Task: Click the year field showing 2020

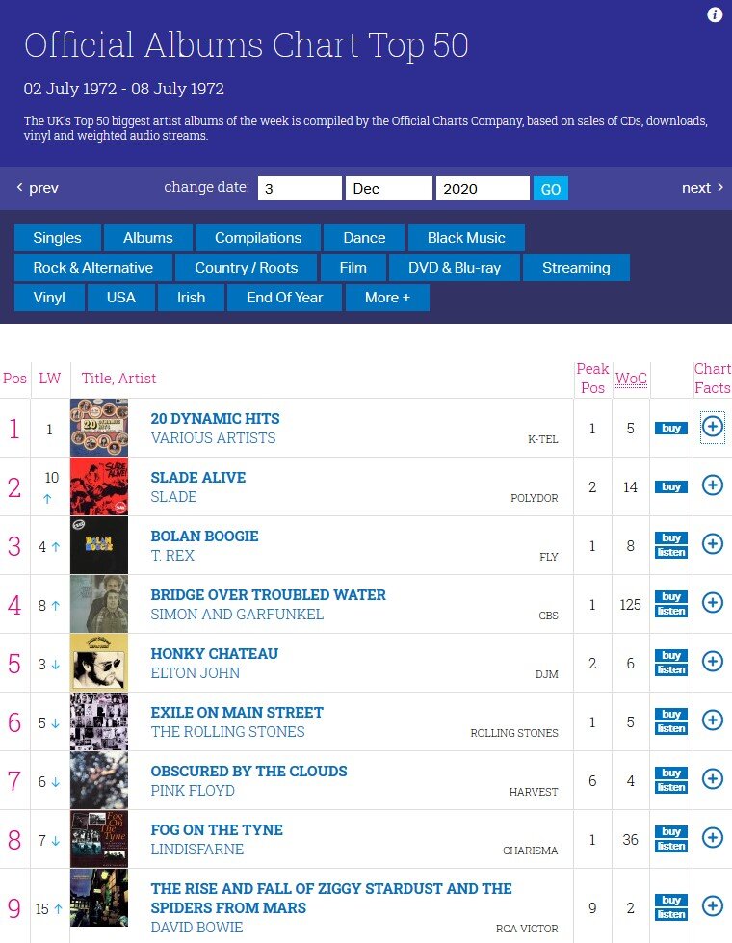Action: [x=483, y=188]
